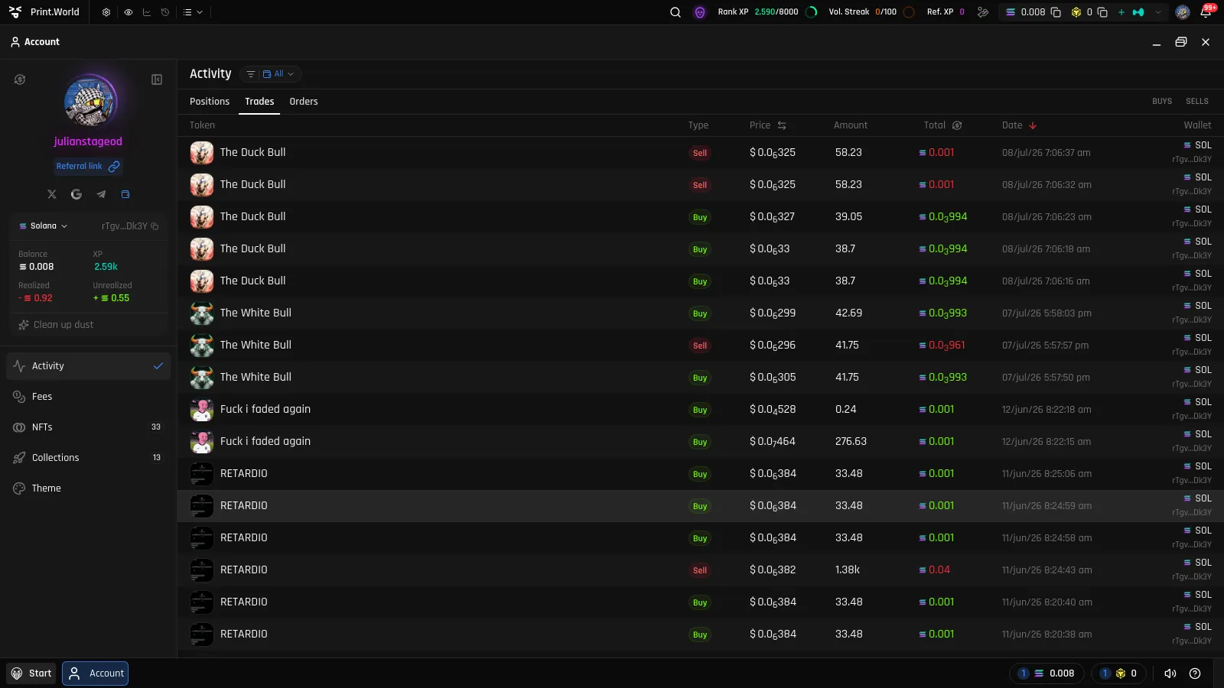The height and width of the screenshot is (688, 1224).
Task: Toggle Total column currency icon
Action: [957, 125]
